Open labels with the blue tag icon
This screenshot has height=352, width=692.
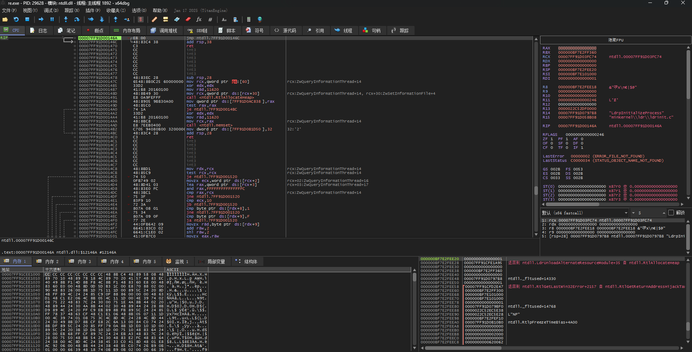click(x=177, y=19)
